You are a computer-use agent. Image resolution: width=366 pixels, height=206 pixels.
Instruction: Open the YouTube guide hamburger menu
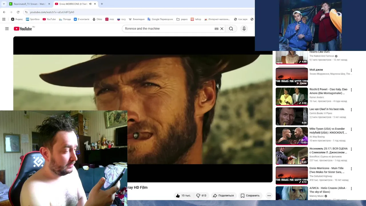[x=7, y=29]
